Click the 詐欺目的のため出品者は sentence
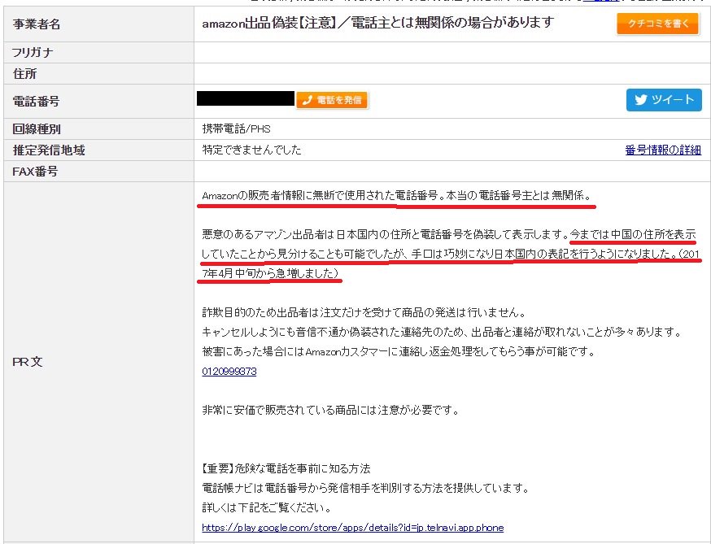711x544 pixels. pos(364,312)
